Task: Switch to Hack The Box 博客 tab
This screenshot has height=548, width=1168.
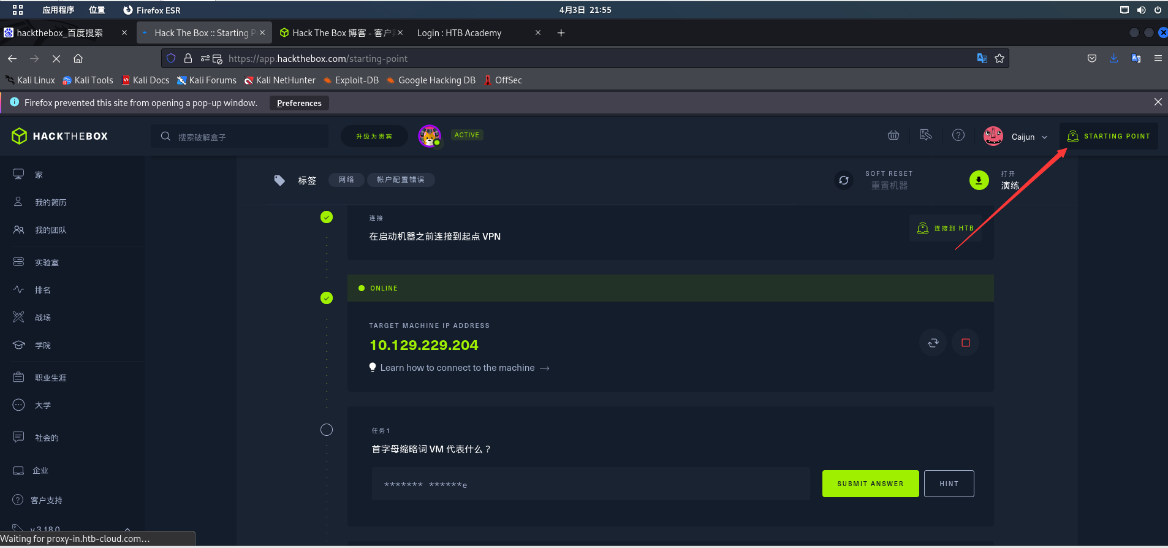Action: tap(341, 33)
